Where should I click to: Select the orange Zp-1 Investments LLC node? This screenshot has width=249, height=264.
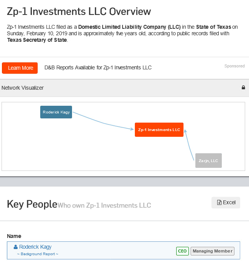159,130
